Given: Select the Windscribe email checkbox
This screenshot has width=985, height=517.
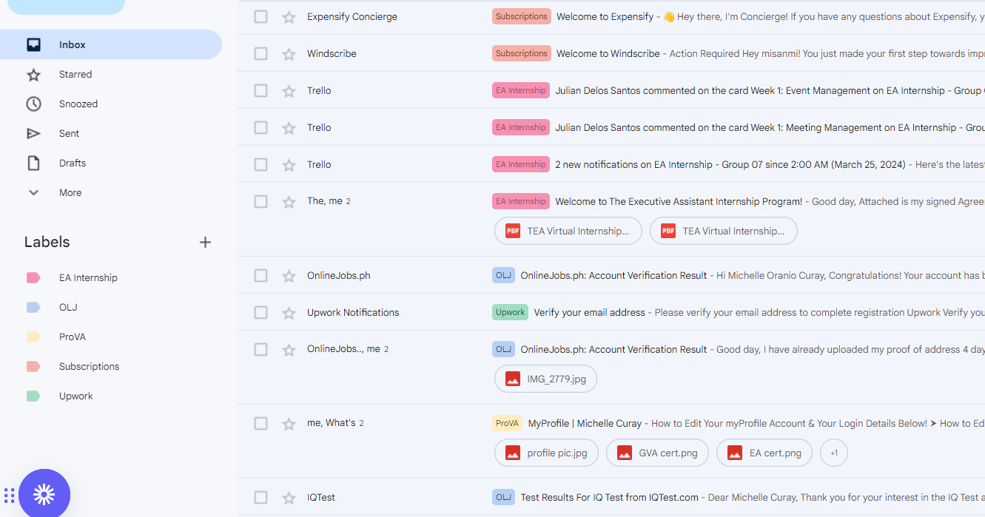Looking at the screenshot, I should (x=260, y=53).
